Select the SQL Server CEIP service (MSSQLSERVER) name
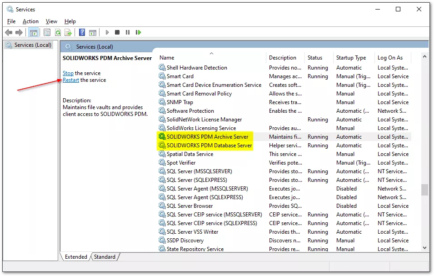The height and width of the screenshot is (276, 434). point(214,214)
